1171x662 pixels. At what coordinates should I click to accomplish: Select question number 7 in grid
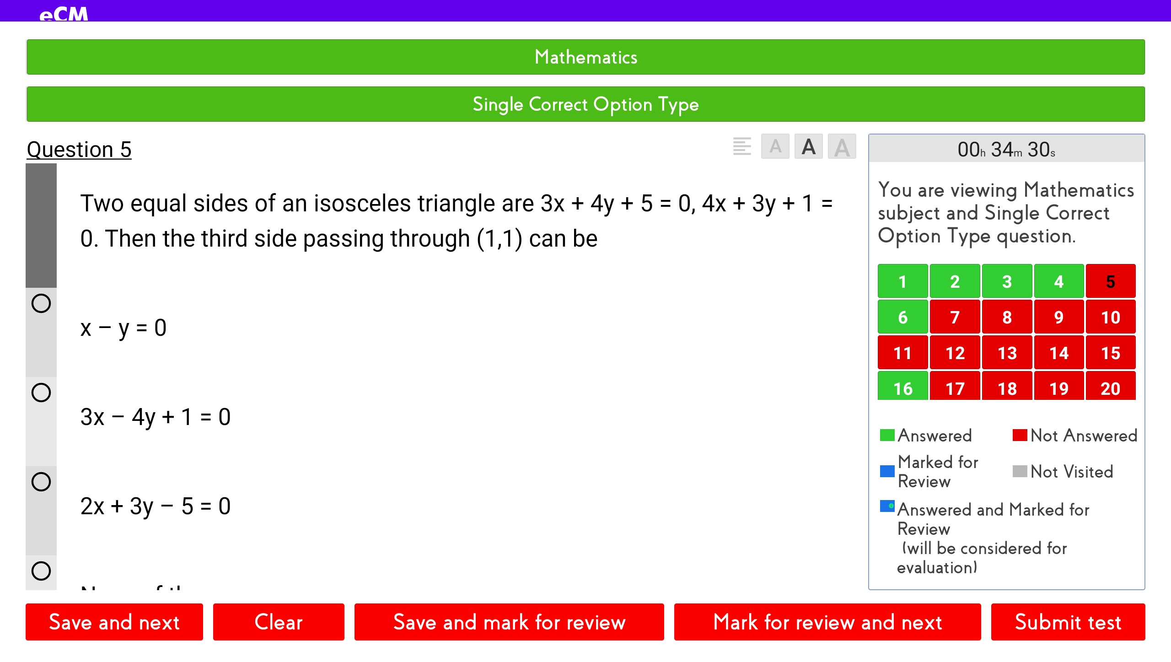click(954, 317)
